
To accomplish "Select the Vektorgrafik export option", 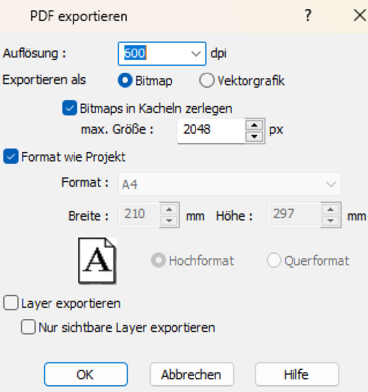I will coord(207,81).
